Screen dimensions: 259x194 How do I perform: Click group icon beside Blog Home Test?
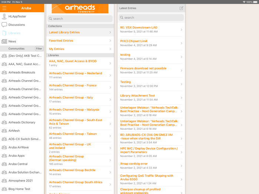pos(4,189)
